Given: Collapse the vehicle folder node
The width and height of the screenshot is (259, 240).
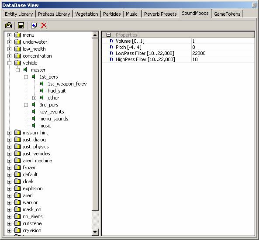Looking at the screenshot, I should [x=10, y=63].
